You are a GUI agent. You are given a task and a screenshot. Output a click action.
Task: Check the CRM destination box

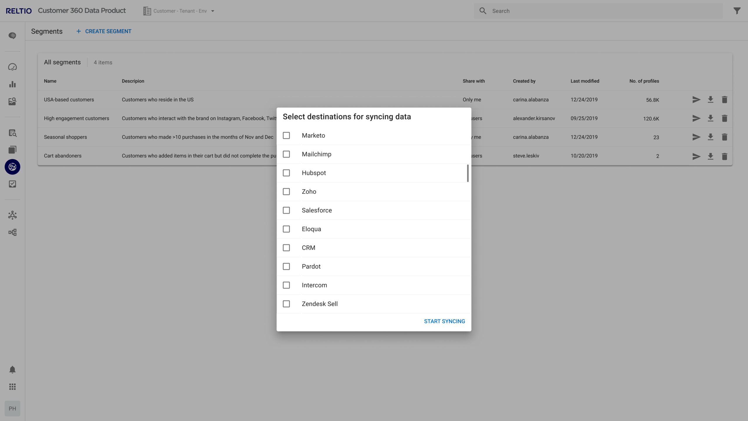[286, 248]
